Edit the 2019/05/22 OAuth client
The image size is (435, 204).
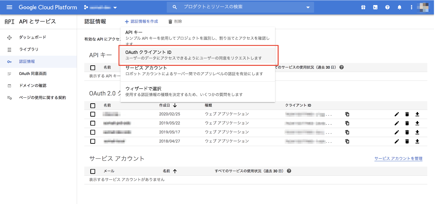397,123
